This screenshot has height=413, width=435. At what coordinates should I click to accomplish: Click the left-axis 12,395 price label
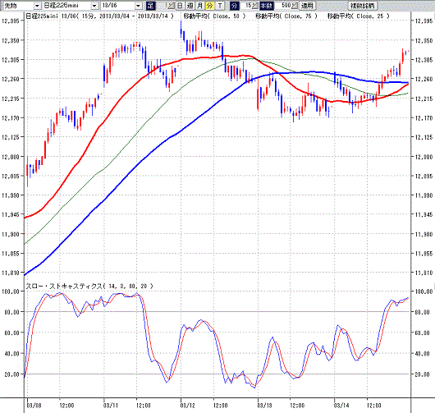point(11,21)
